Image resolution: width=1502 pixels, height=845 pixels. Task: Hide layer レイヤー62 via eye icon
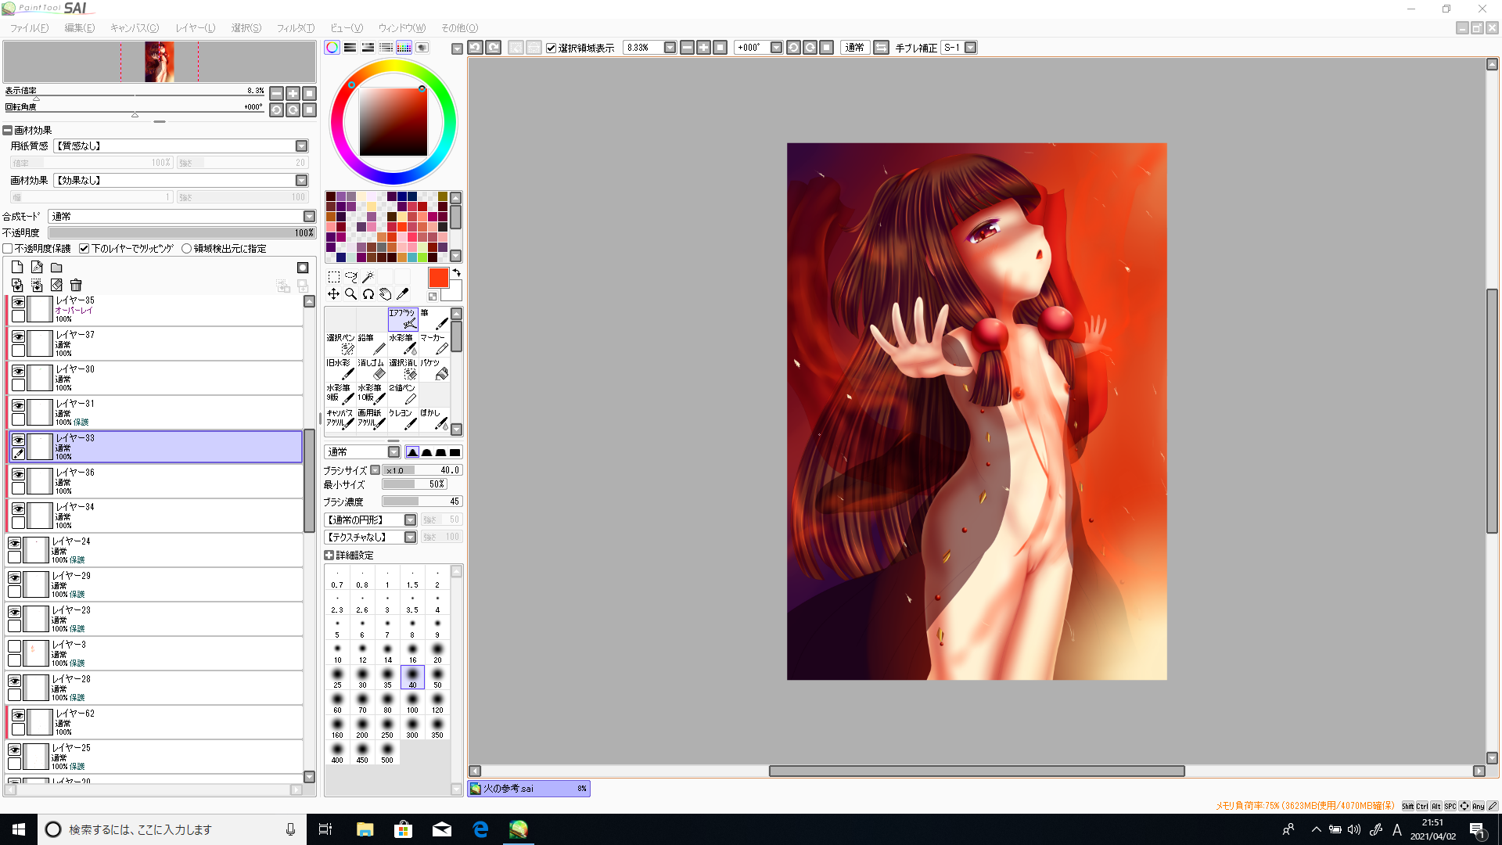18,715
